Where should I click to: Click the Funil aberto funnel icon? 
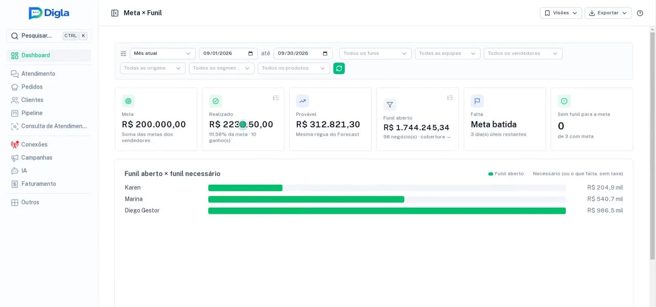[x=390, y=105]
